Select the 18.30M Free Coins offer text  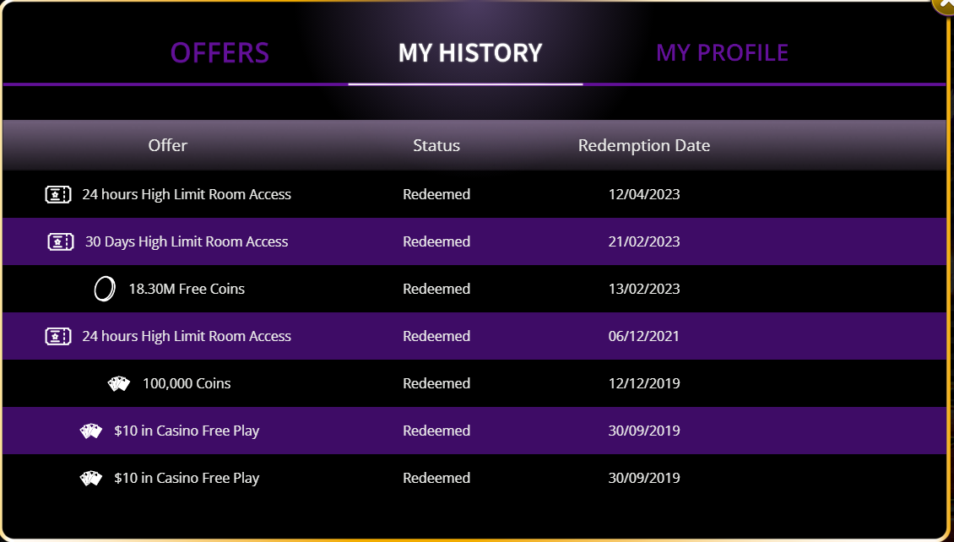point(187,290)
